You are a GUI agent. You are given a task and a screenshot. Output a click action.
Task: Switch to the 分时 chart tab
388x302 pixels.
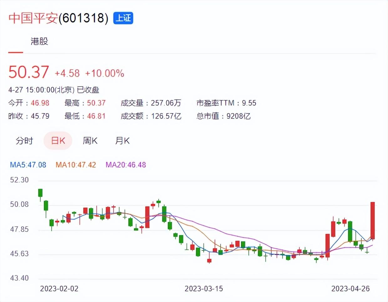click(x=24, y=141)
